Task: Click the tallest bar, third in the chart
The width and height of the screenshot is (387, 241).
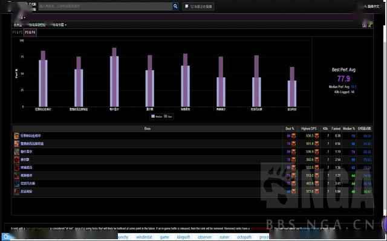Action: pyautogui.click(x=114, y=77)
